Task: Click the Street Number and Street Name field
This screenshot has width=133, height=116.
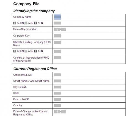Action: (x=57, y=81)
